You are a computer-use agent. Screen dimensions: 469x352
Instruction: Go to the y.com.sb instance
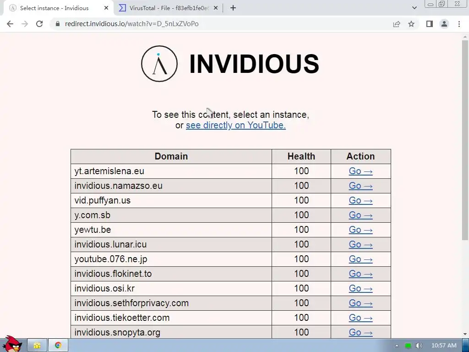tap(361, 215)
